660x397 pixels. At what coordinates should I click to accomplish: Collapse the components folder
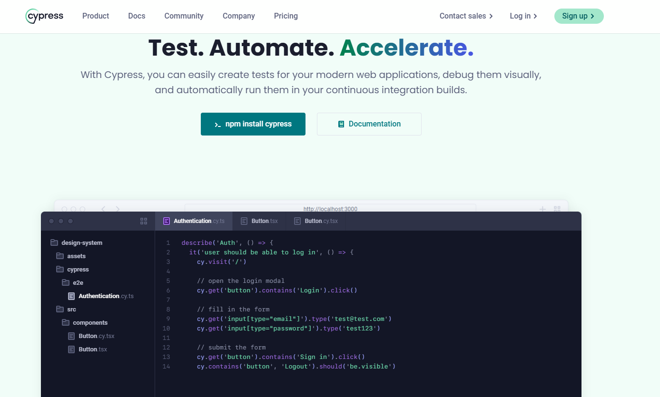tap(85, 322)
